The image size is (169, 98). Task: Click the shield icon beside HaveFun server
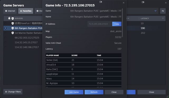(13, 23)
